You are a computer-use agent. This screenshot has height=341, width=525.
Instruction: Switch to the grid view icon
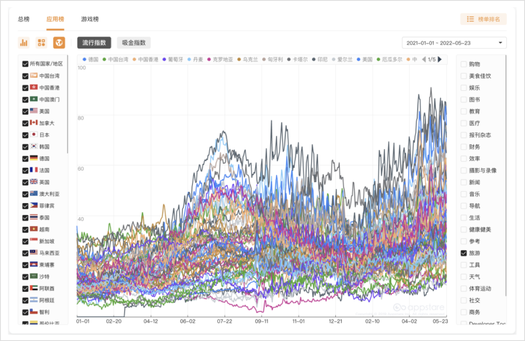(41, 42)
